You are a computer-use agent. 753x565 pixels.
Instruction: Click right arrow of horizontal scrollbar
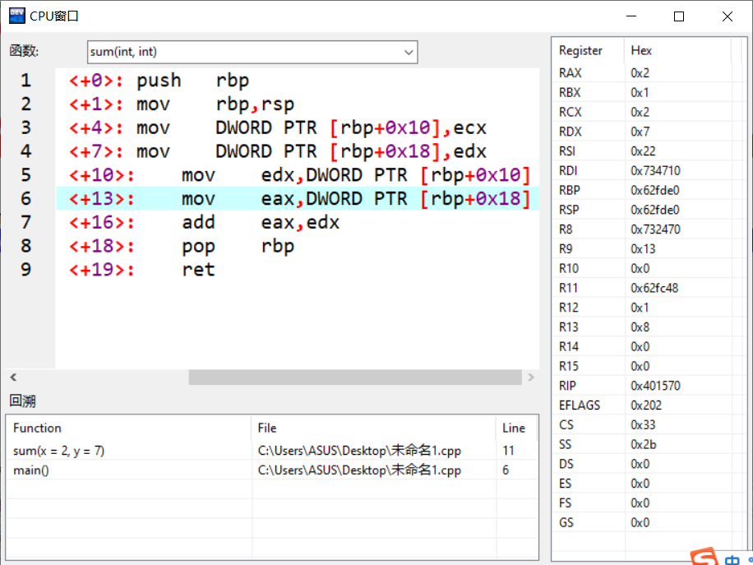coord(531,377)
